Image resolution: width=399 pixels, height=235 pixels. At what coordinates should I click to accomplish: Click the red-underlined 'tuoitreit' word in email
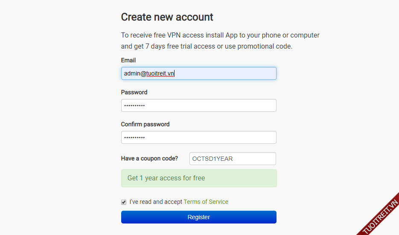click(x=156, y=73)
